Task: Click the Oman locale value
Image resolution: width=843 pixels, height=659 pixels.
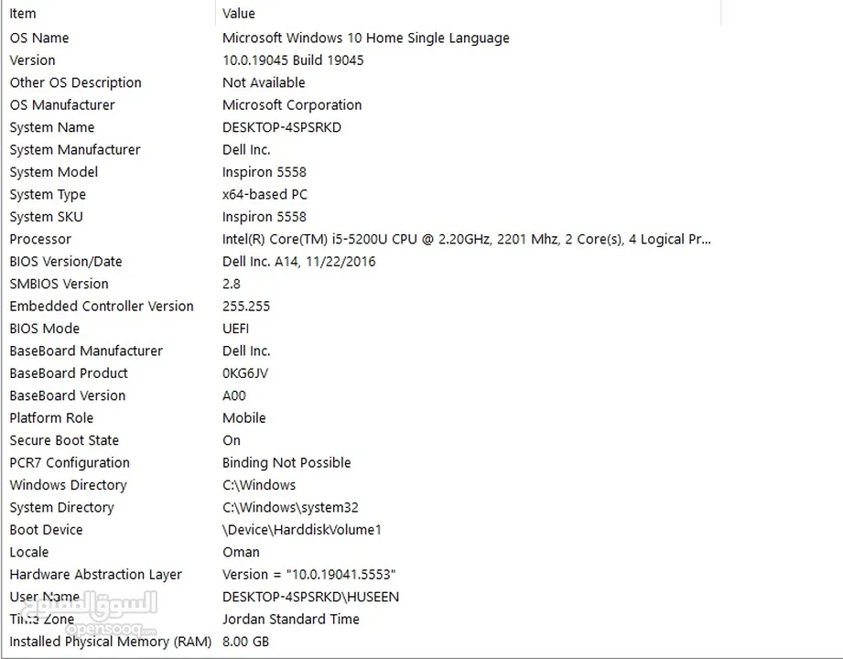Action: (x=241, y=552)
